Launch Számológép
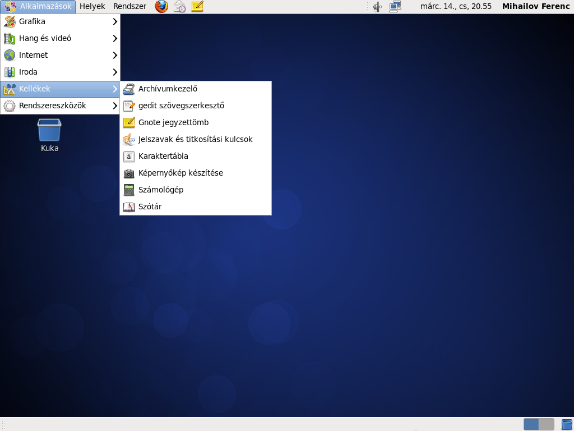Screen dimensions: 574x431 [196, 190]
